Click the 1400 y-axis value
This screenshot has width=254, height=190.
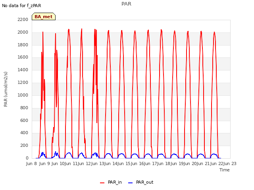pyautogui.click(x=23, y=70)
